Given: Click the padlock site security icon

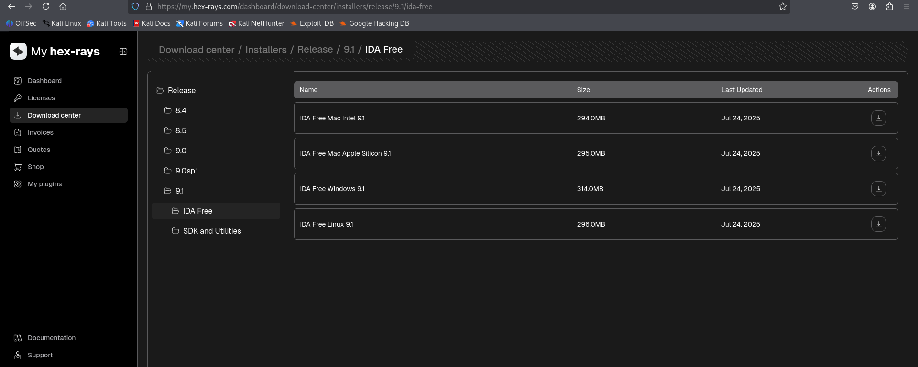Looking at the screenshot, I should tap(149, 7).
